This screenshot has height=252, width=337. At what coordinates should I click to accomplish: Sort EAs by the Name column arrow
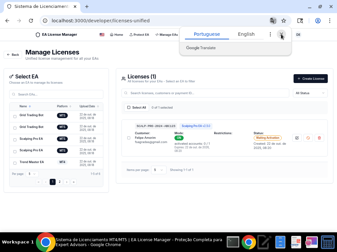[30, 106]
